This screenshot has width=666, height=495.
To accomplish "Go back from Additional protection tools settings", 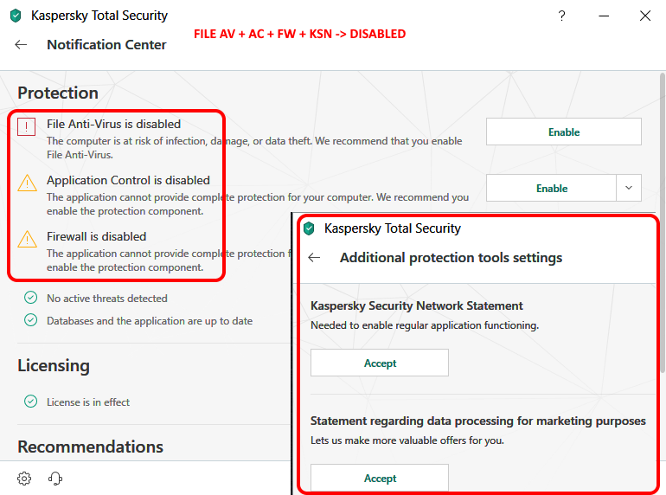I will 314,258.
